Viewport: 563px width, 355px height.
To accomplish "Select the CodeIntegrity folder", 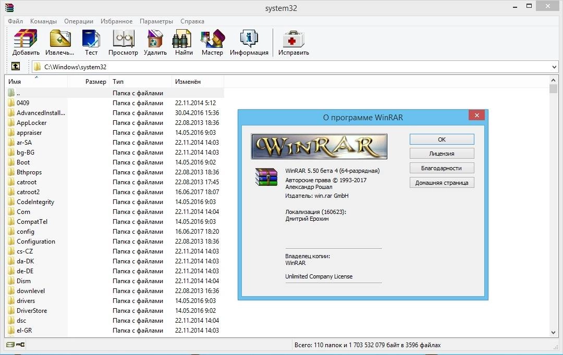I will (x=35, y=202).
